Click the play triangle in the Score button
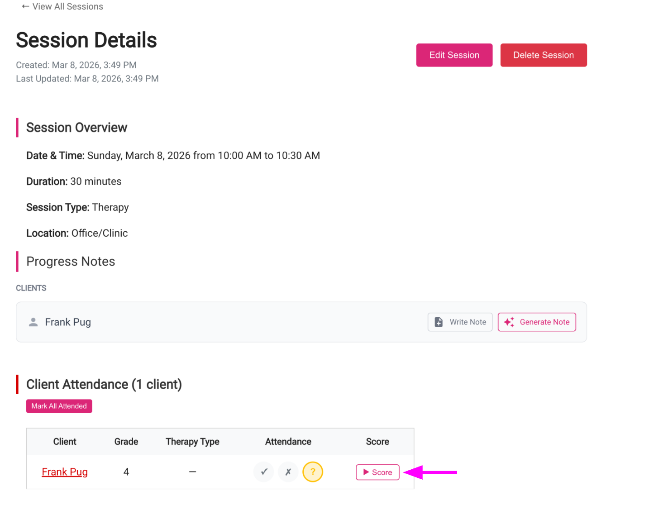 tap(366, 472)
